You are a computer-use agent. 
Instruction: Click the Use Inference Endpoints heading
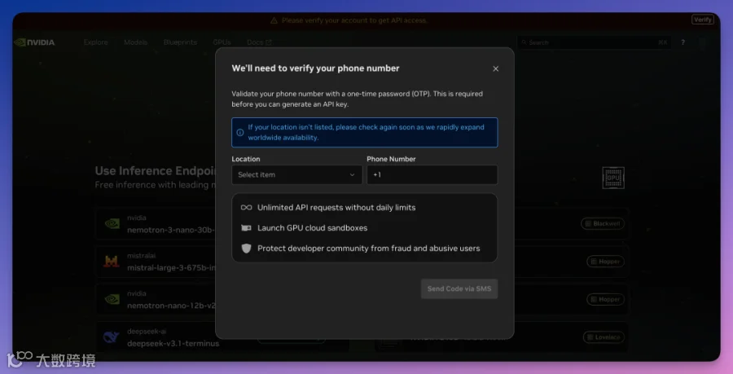tap(156, 170)
